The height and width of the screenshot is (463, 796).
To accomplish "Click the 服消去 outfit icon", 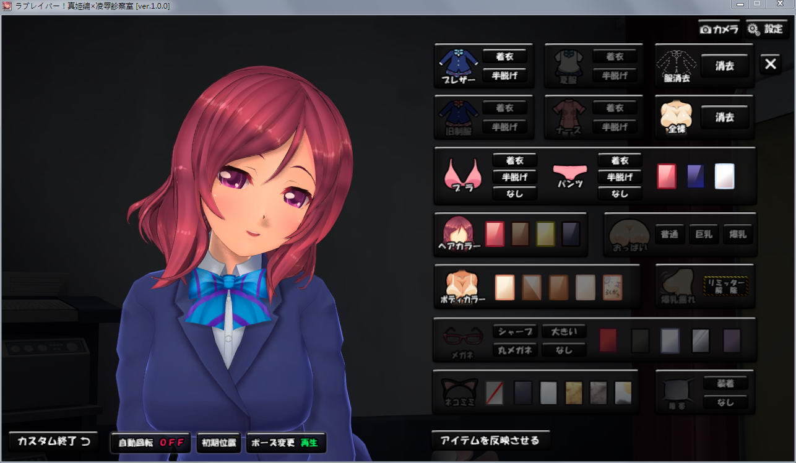I will (677, 66).
